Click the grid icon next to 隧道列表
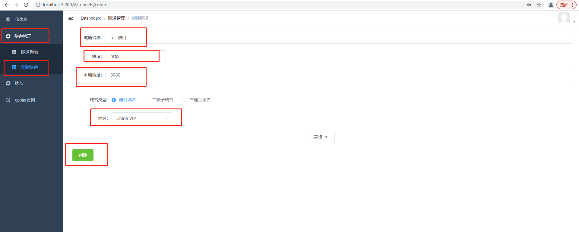 pyautogui.click(x=14, y=52)
